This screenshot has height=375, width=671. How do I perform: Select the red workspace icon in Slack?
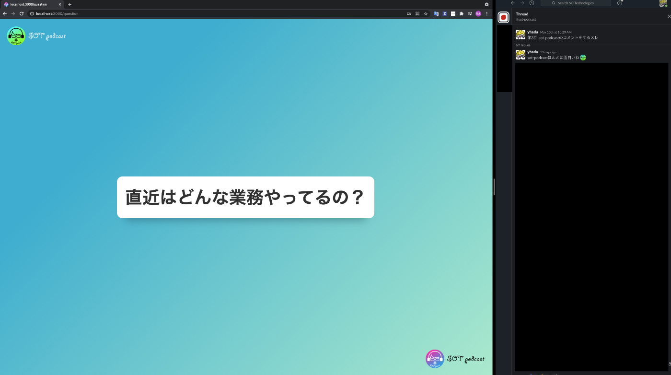(x=503, y=17)
